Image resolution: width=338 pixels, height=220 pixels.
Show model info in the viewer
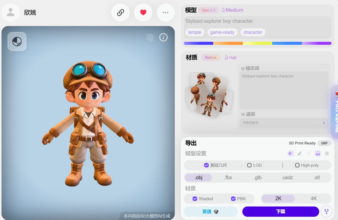[163, 37]
